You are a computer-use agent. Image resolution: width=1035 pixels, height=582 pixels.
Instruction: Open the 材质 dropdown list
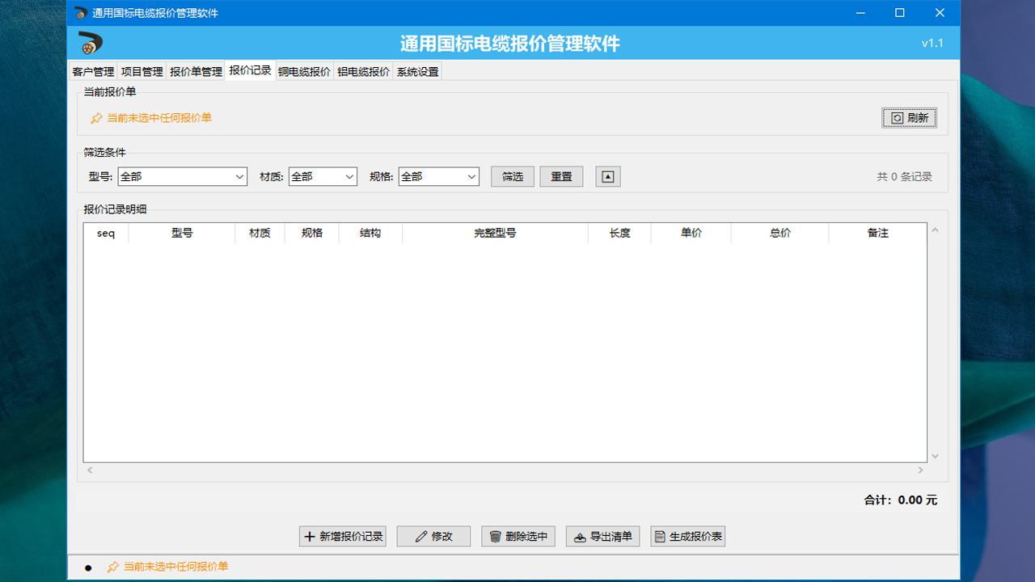(x=323, y=176)
